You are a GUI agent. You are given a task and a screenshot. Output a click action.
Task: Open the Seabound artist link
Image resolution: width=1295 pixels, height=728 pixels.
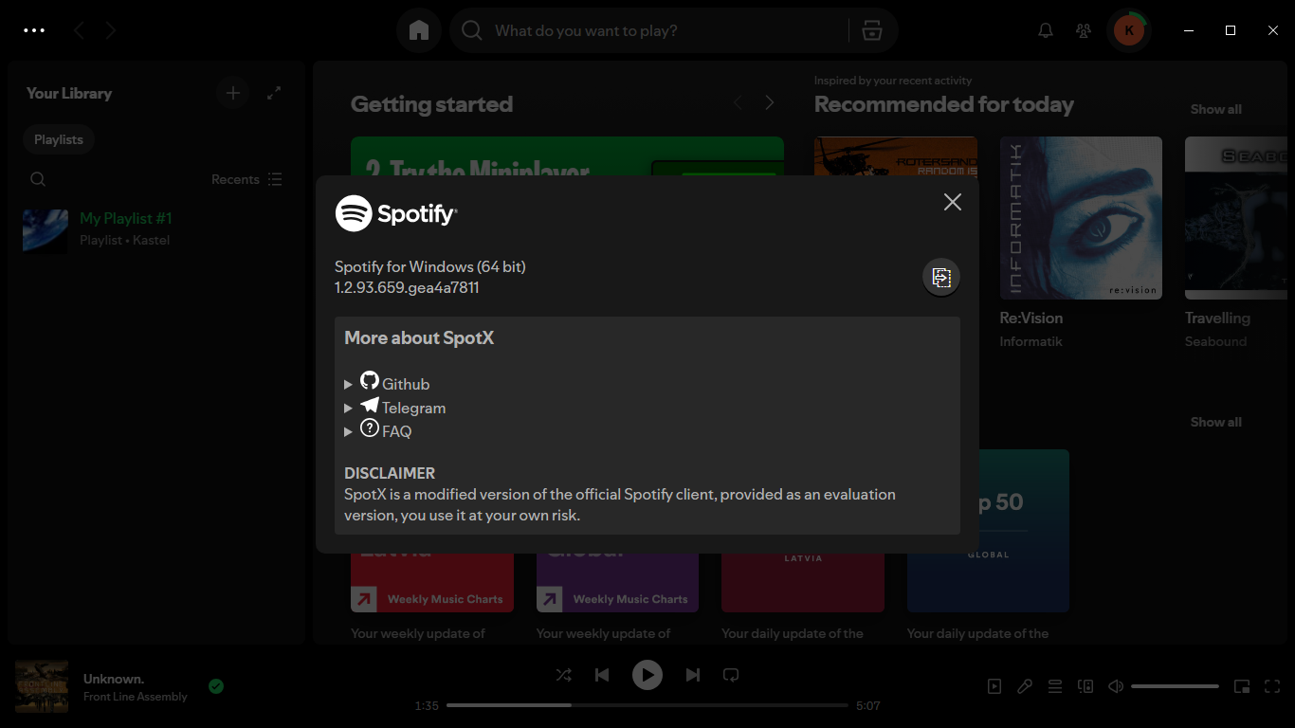coord(1215,341)
